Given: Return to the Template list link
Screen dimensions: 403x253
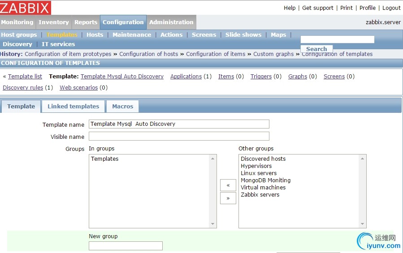Looking at the screenshot, I should click(25, 76).
